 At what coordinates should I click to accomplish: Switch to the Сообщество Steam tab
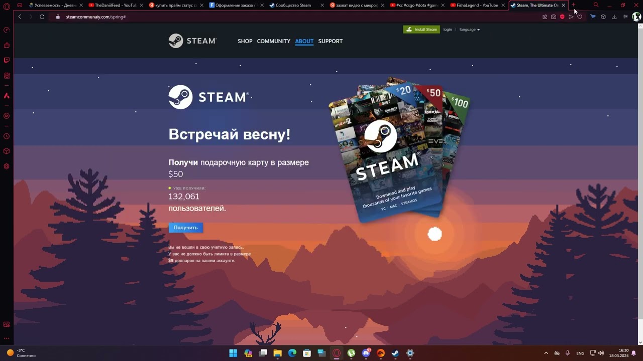(x=296, y=5)
